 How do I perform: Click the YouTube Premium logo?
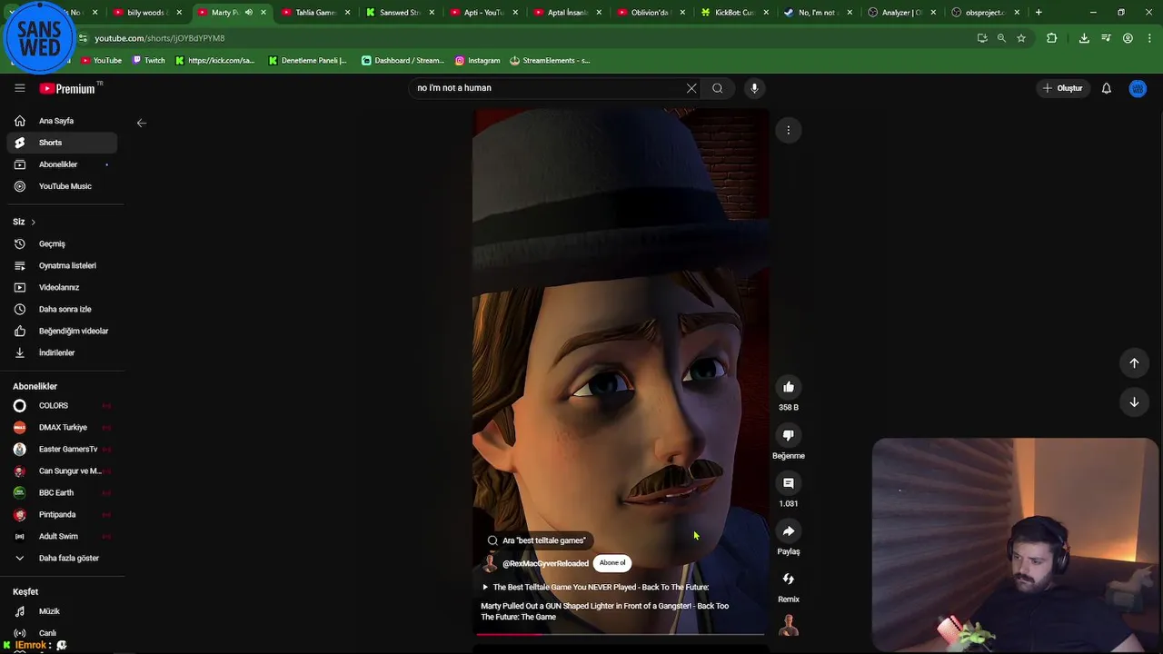[68, 88]
